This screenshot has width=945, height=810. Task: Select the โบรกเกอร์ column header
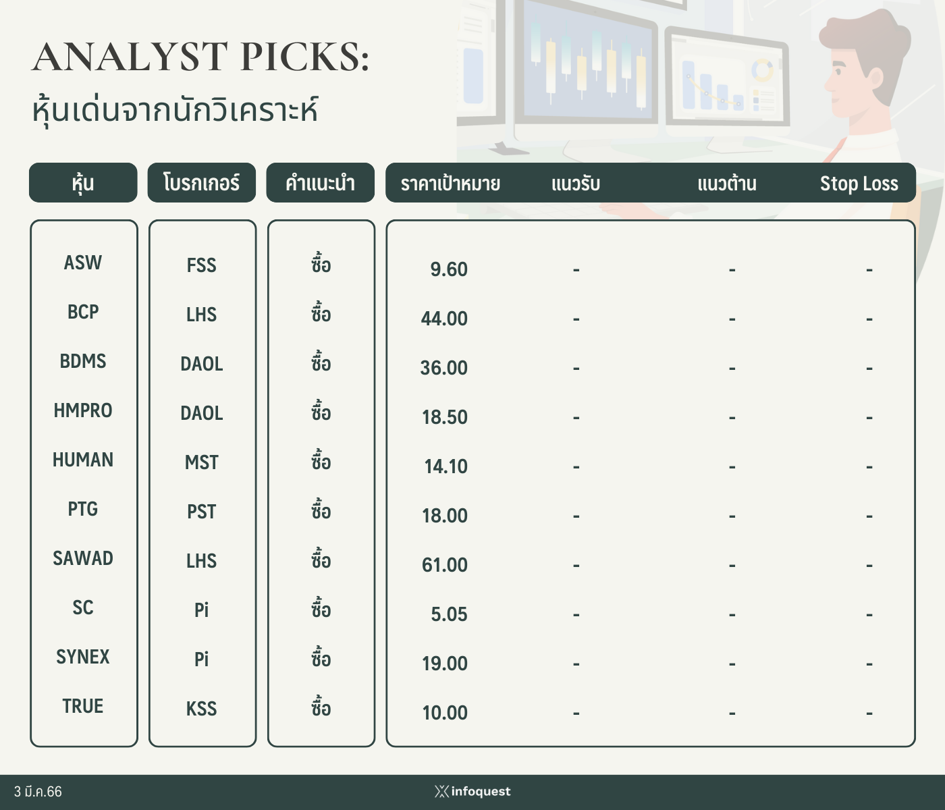coord(202,182)
